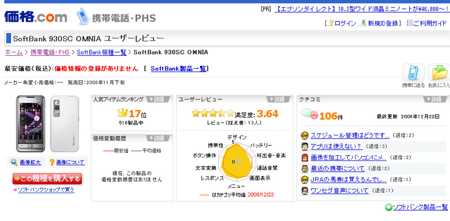Click the お気に入り folder icon
450x221 pixels.
click(x=439, y=73)
